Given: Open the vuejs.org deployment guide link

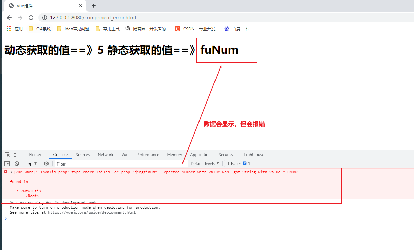Looking at the screenshot, I should (92, 212).
